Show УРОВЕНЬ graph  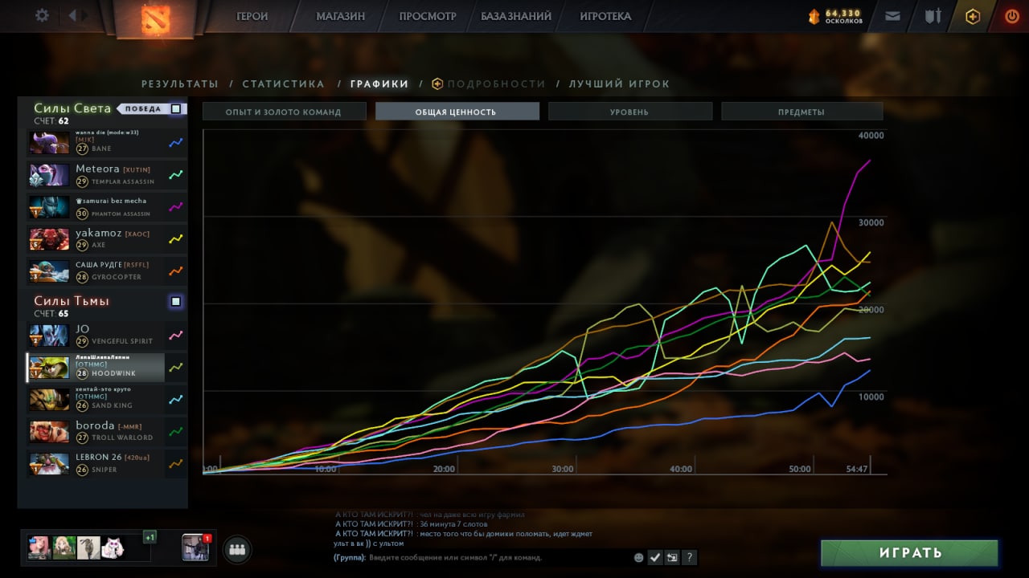point(629,112)
